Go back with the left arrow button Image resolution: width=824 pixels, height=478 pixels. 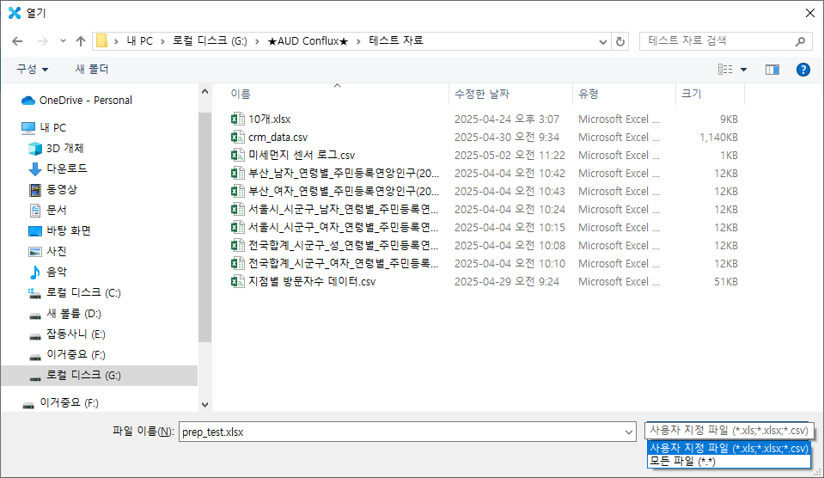(17, 41)
